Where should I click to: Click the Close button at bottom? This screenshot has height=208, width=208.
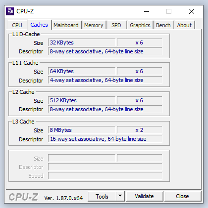click(x=183, y=196)
